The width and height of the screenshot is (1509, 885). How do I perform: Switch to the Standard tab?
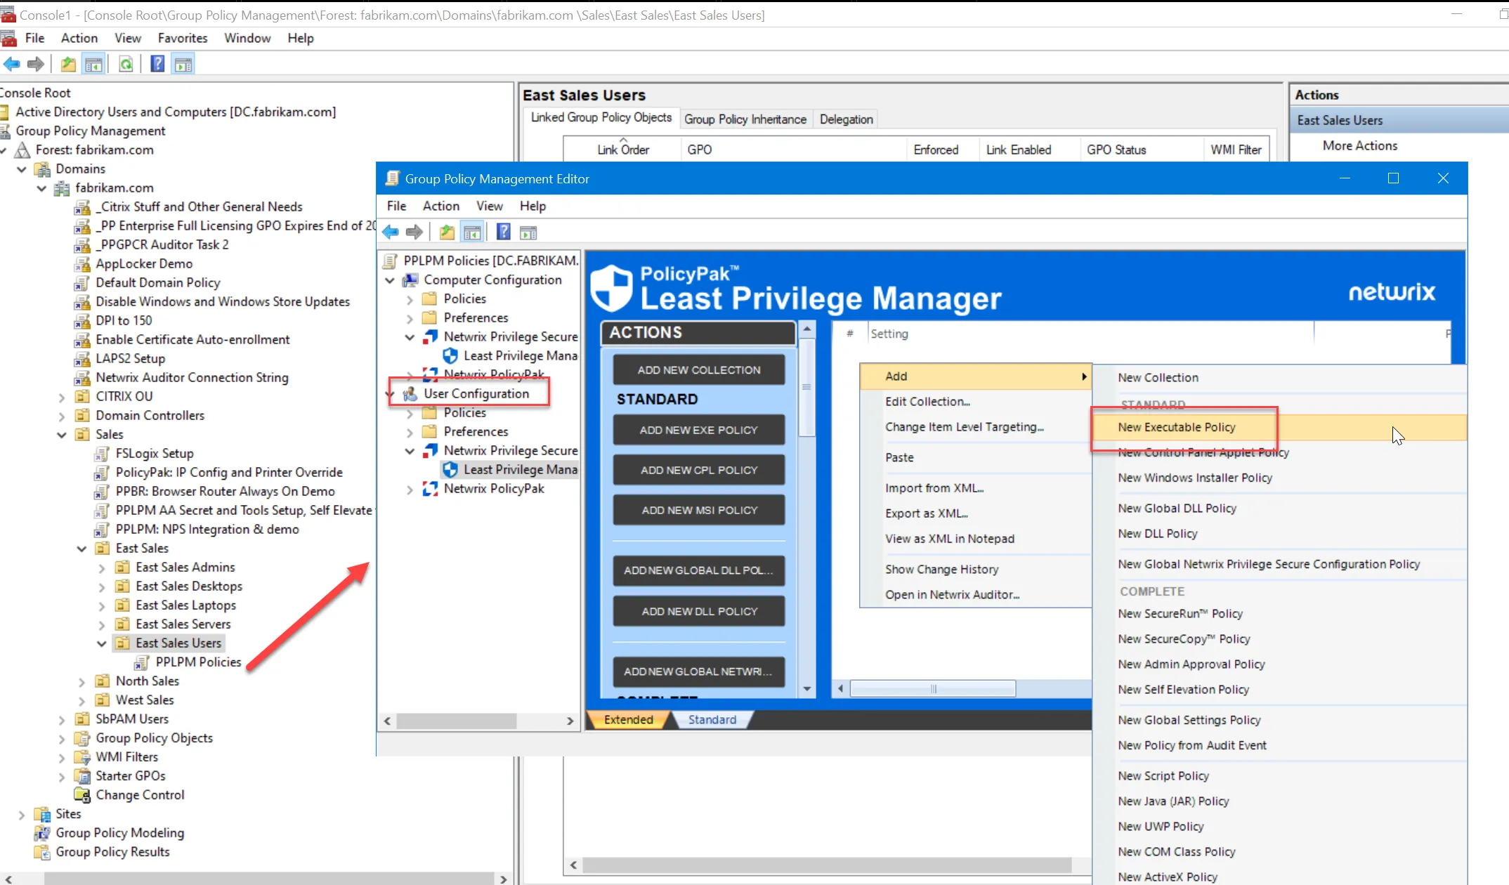click(712, 719)
